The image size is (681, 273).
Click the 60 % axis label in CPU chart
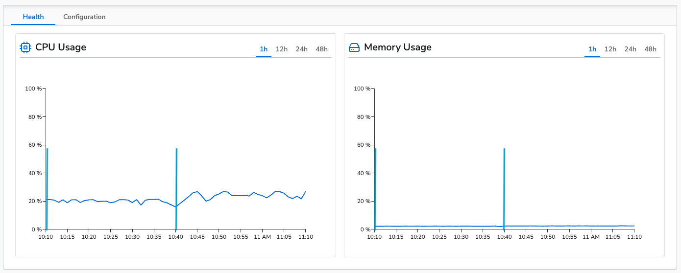click(35, 145)
